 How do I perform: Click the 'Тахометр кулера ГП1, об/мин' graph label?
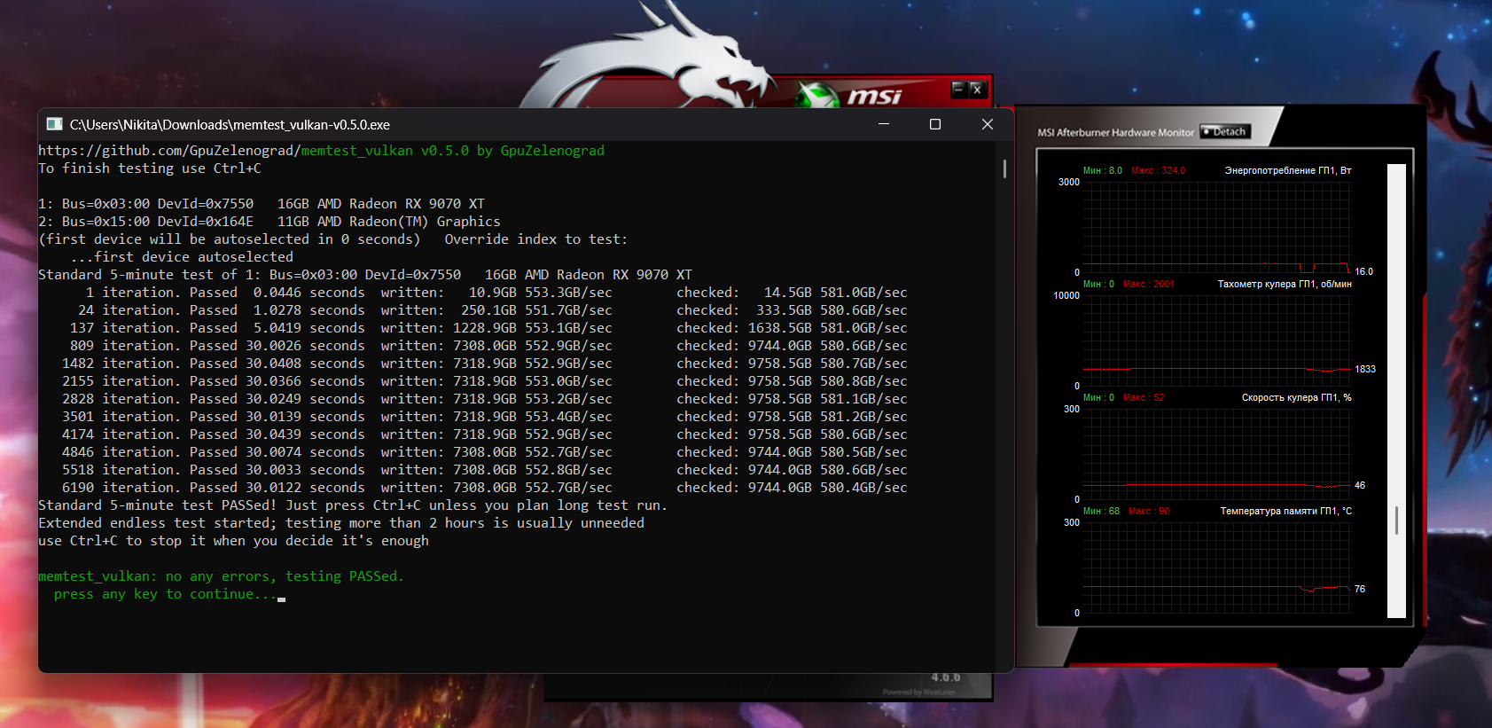click(1285, 284)
